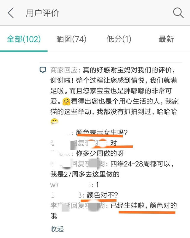Open search with the magnifier icon
The height and width of the screenshot is (238, 190).
[178, 13]
